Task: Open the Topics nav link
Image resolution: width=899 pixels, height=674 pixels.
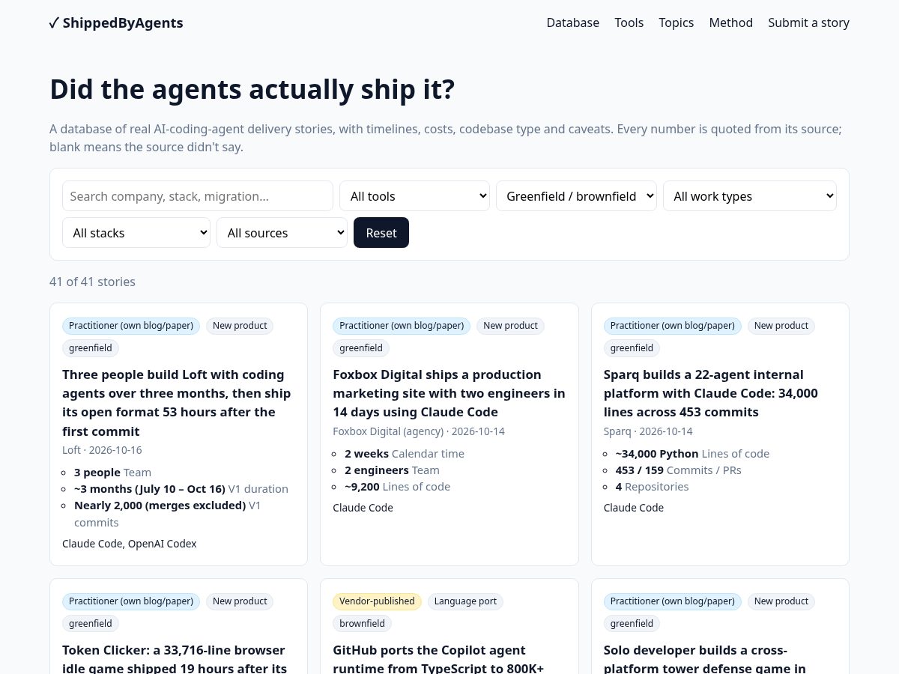Action: 676,22
